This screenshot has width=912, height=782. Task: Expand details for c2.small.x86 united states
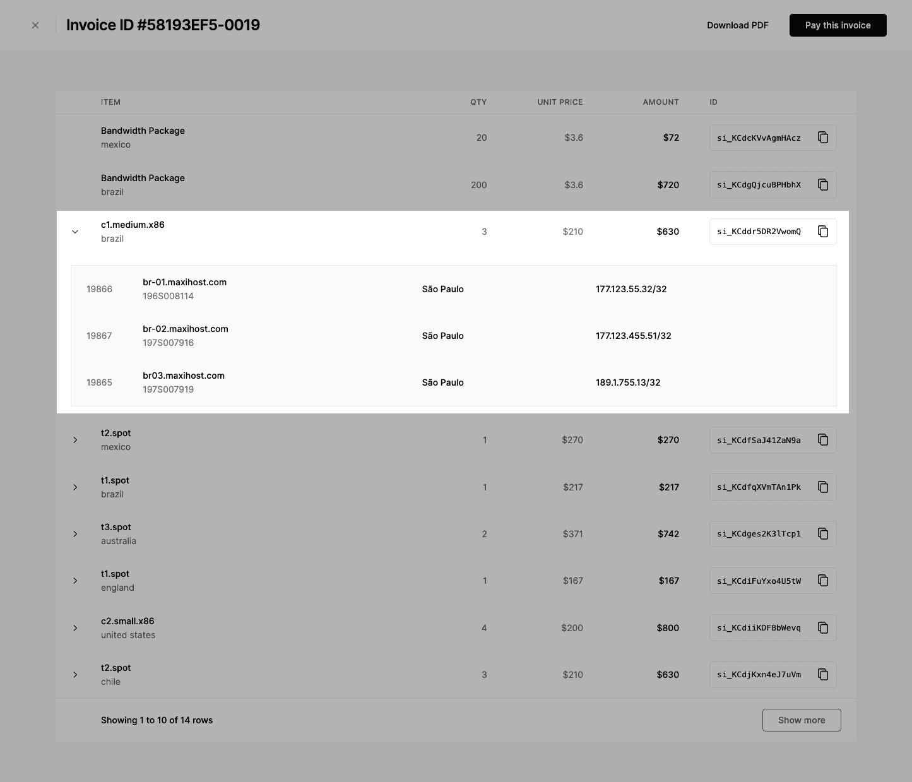[x=75, y=627]
